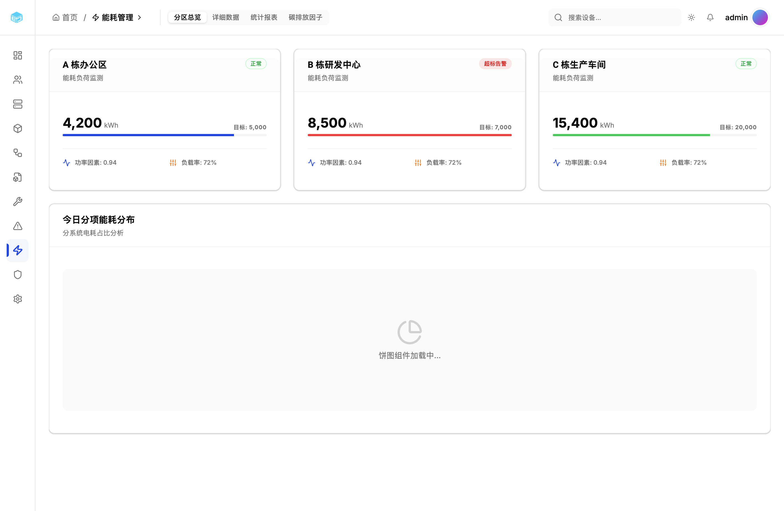This screenshot has width=784, height=511.
Task: Switch to the 统计报表 tab
Action: click(264, 17)
